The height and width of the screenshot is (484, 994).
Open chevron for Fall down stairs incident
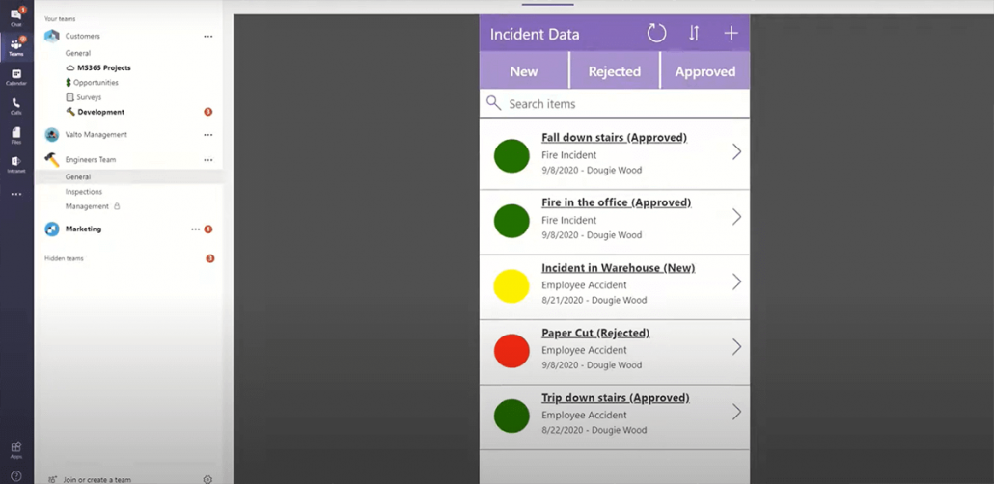tap(736, 152)
